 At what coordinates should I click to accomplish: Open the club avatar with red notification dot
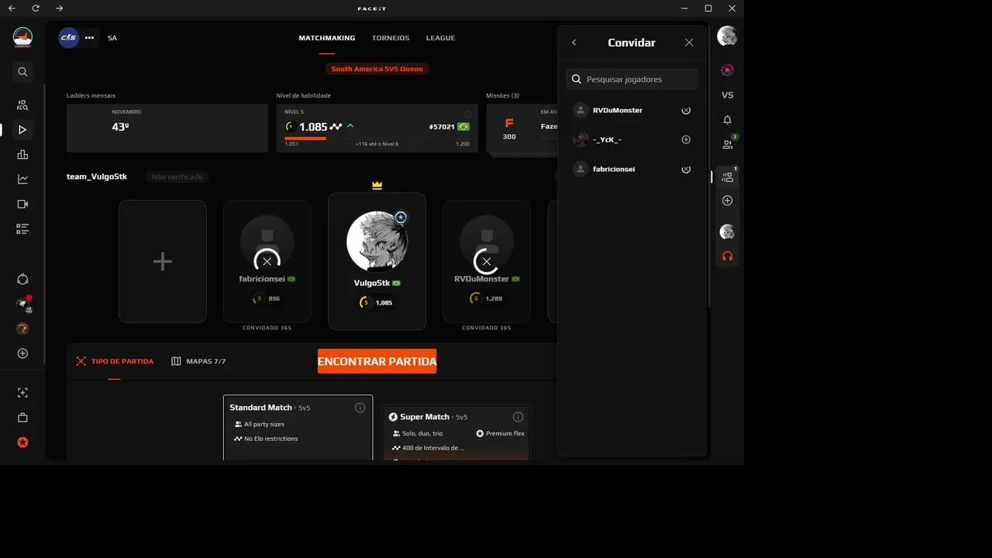[23, 304]
